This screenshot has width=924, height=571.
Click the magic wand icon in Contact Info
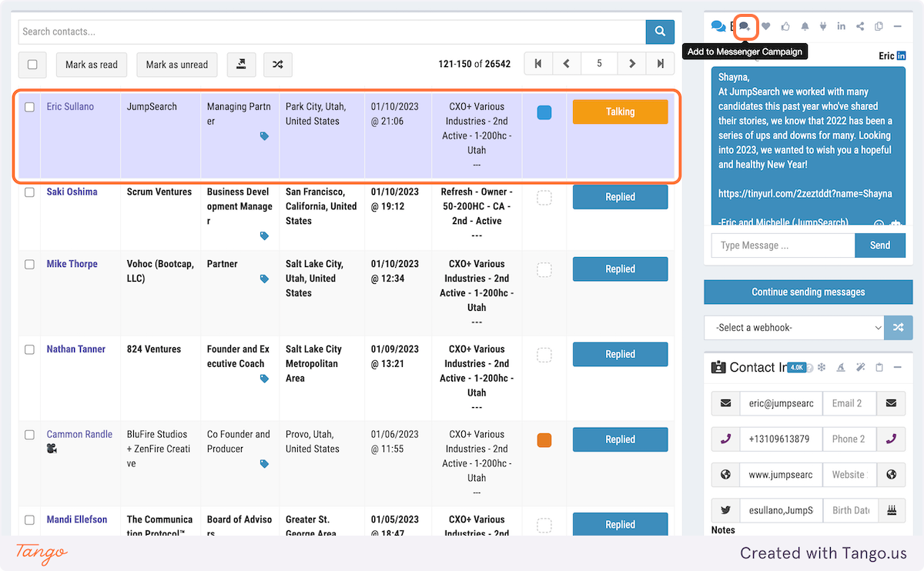pos(860,368)
